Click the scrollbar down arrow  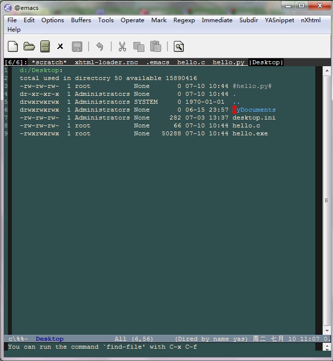[x=327, y=331]
